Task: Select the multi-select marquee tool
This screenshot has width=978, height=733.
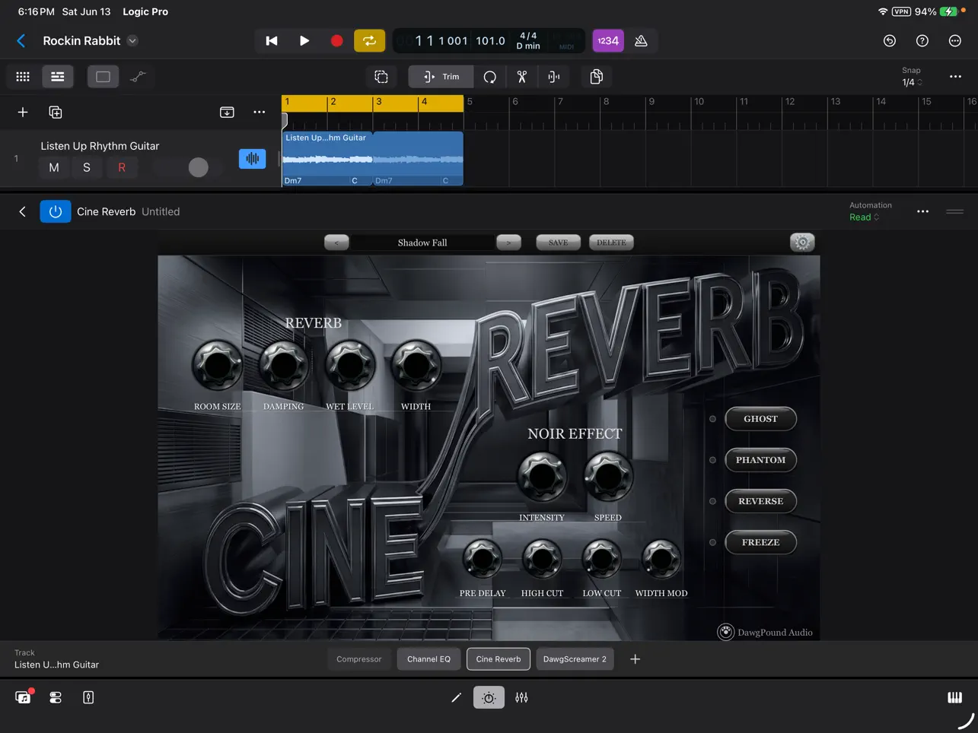Action: [x=381, y=77]
